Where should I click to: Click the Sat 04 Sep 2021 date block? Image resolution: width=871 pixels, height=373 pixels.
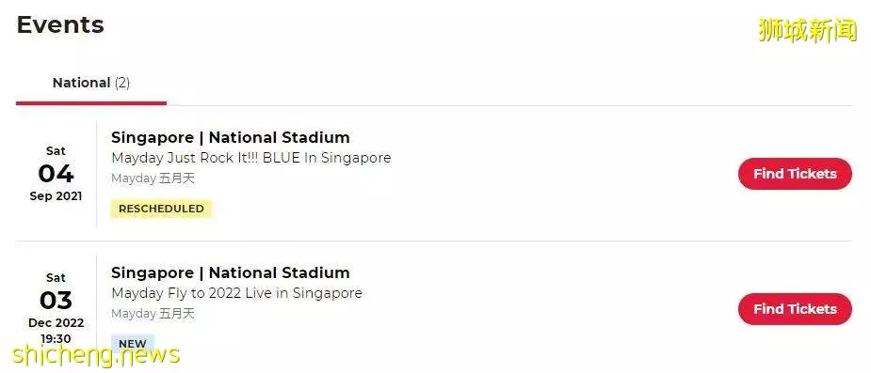56,174
